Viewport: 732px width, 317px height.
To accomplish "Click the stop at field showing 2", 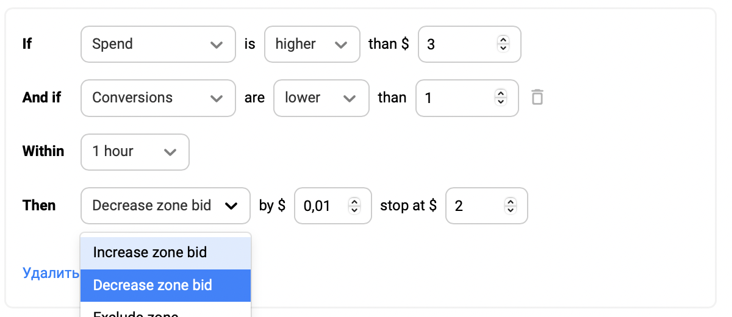I will point(486,205).
